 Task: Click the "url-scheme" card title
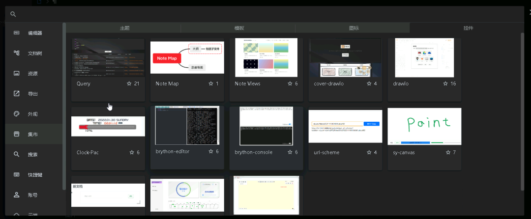pos(326,152)
